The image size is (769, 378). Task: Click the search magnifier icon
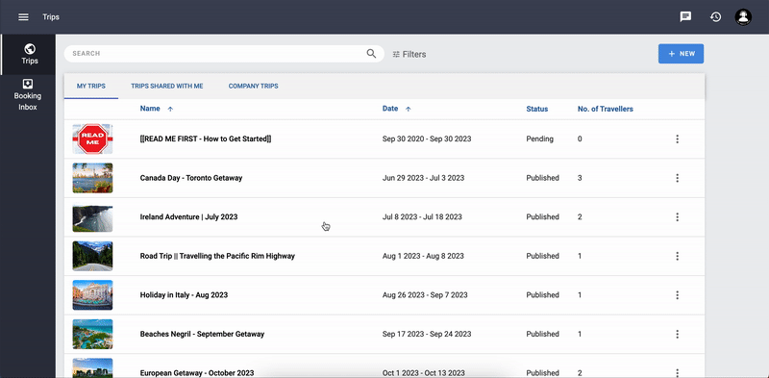(371, 54)
